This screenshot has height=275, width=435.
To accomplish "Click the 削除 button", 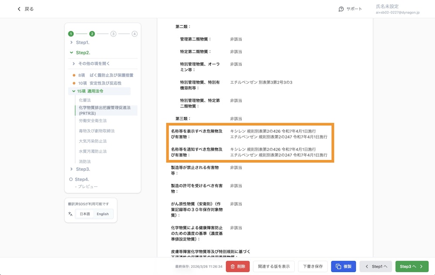I will point(238,266).
